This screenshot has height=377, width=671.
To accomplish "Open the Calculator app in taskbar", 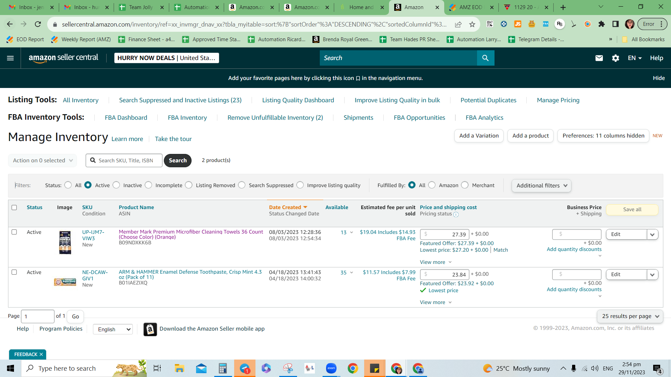I will click(223, 368).
